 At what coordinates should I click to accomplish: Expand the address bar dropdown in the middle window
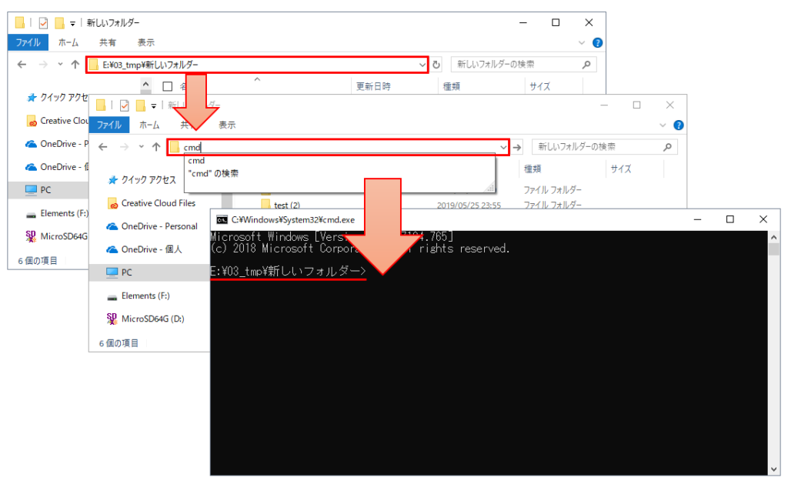503,147
